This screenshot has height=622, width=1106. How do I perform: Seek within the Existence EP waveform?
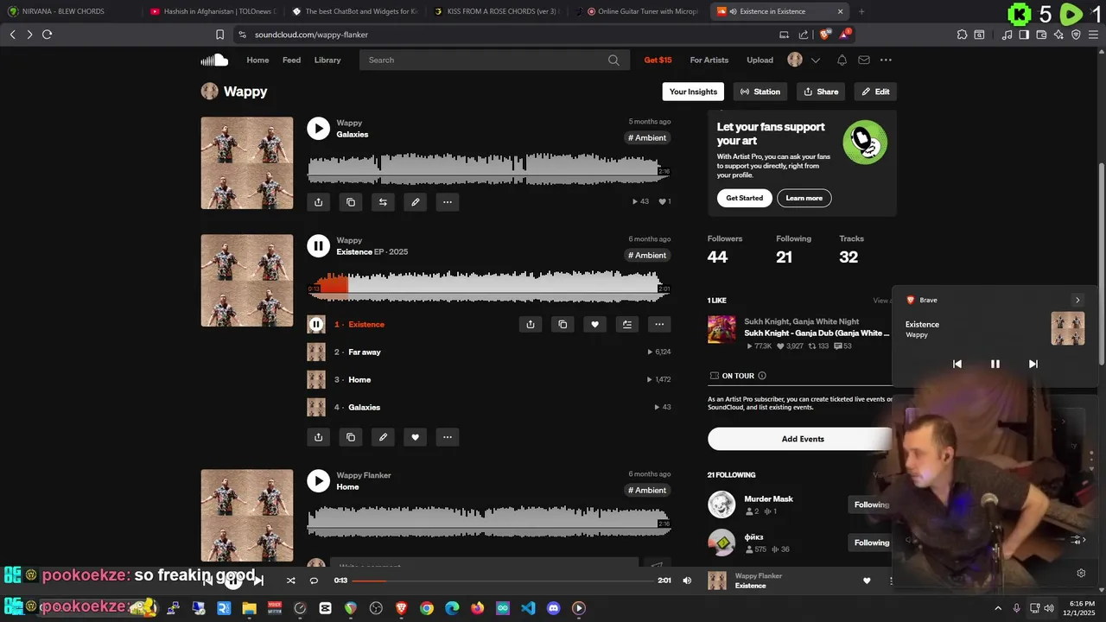point(488,286)
